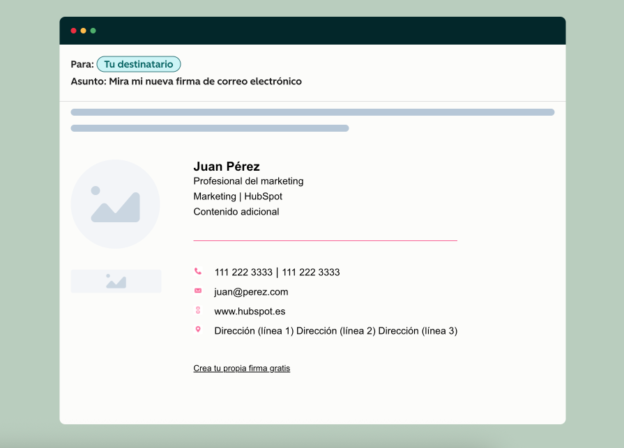Image resolution: width=624 pixels, height=448 pixels.
Task: Select the name Juan Pérez
Action: (x=227, y=167)
